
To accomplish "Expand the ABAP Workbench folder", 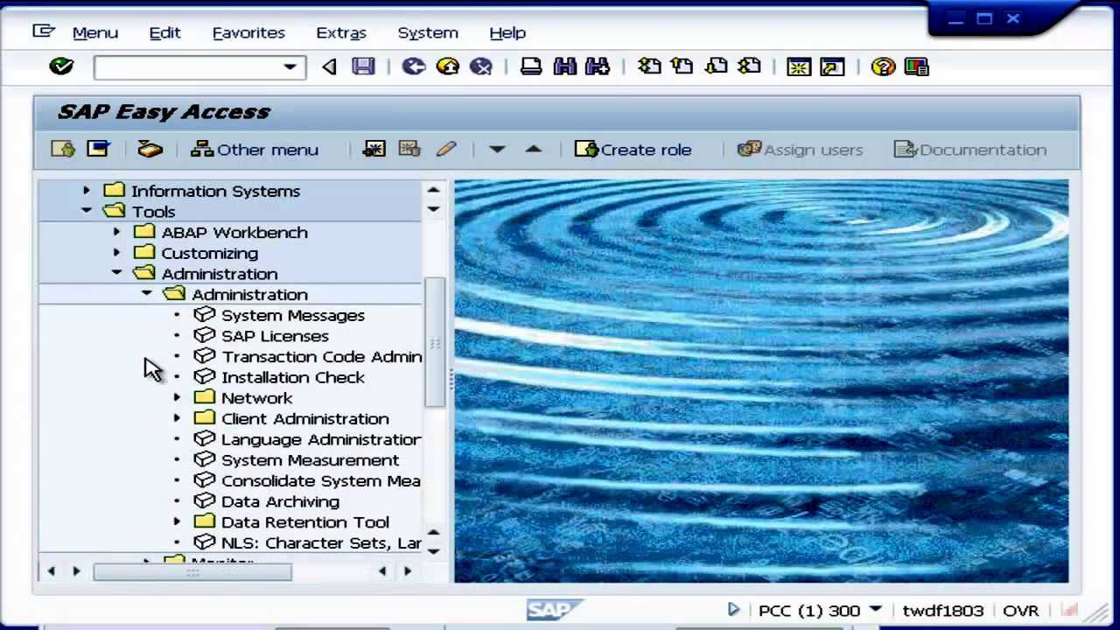I will click(x=116, y=232).
